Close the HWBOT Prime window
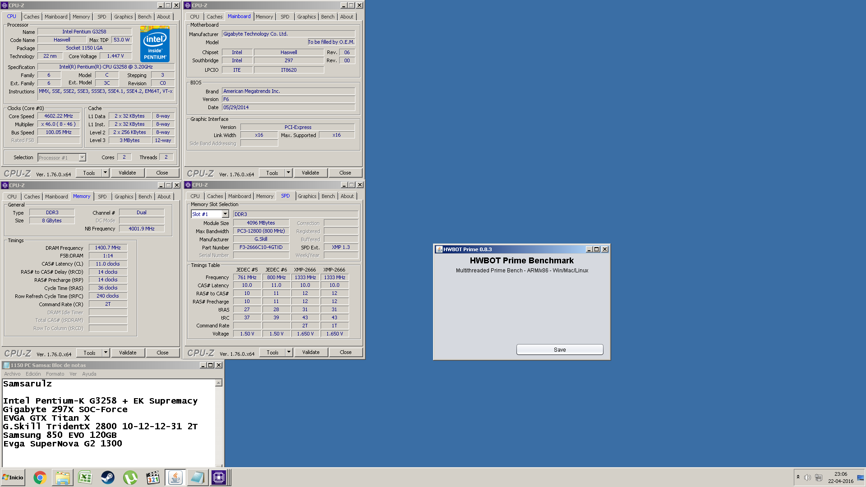Image resolution: width=866 pixels, height=487 pixels. [x=605, y=249]
